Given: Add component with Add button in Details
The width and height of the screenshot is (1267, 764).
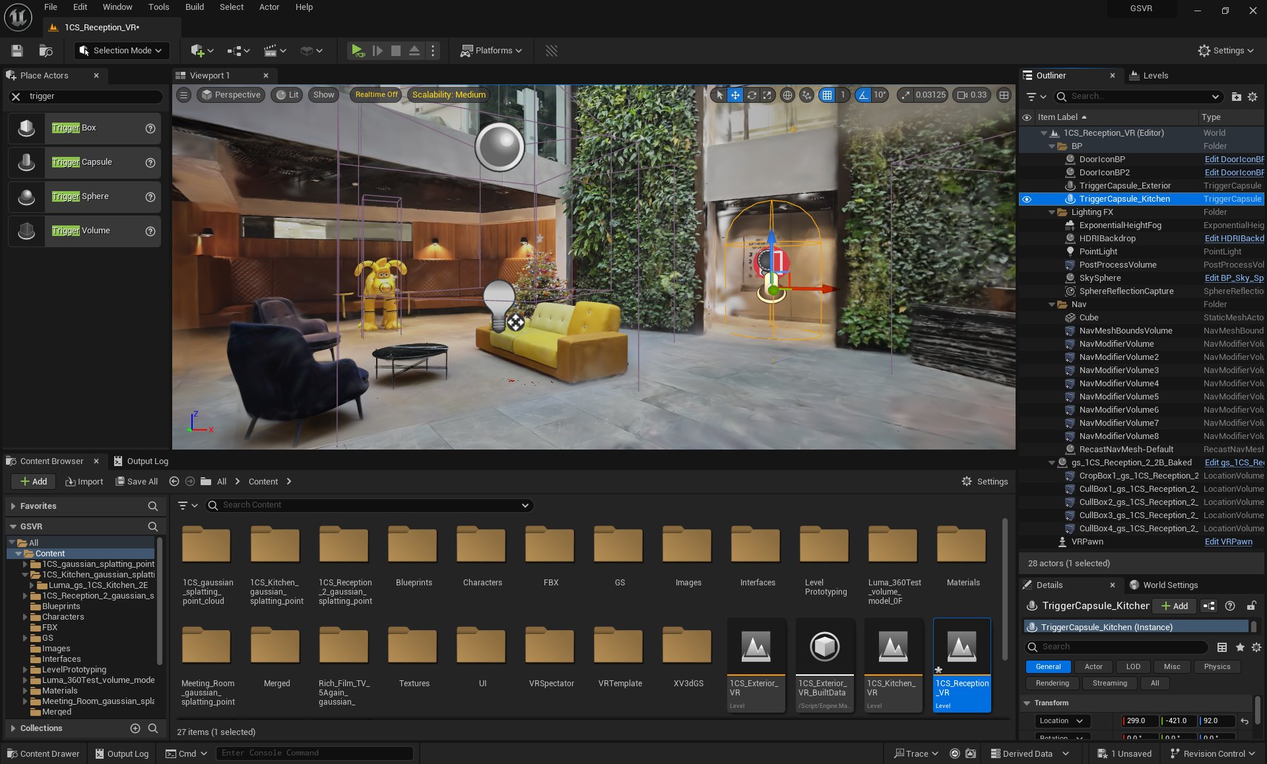Looking at the screenshot, I should coord(1175,606).
